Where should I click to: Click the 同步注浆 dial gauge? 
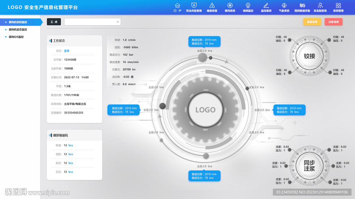pos(310,165)
